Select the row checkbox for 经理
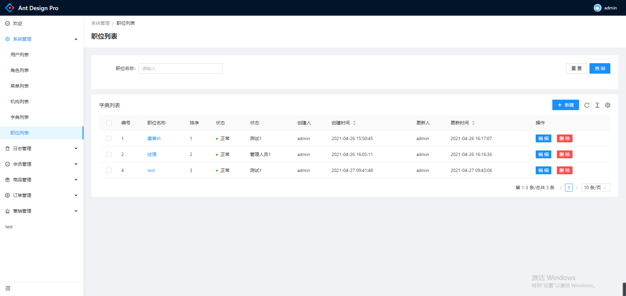This screenshot has height=296, width=626. [109, 154]
